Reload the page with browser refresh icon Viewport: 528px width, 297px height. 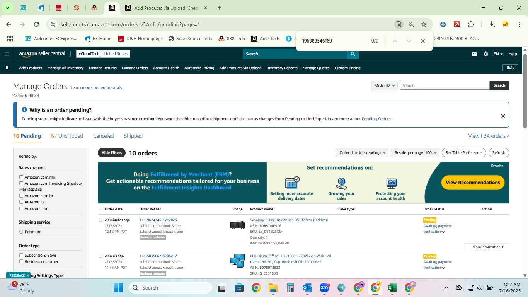36,24
